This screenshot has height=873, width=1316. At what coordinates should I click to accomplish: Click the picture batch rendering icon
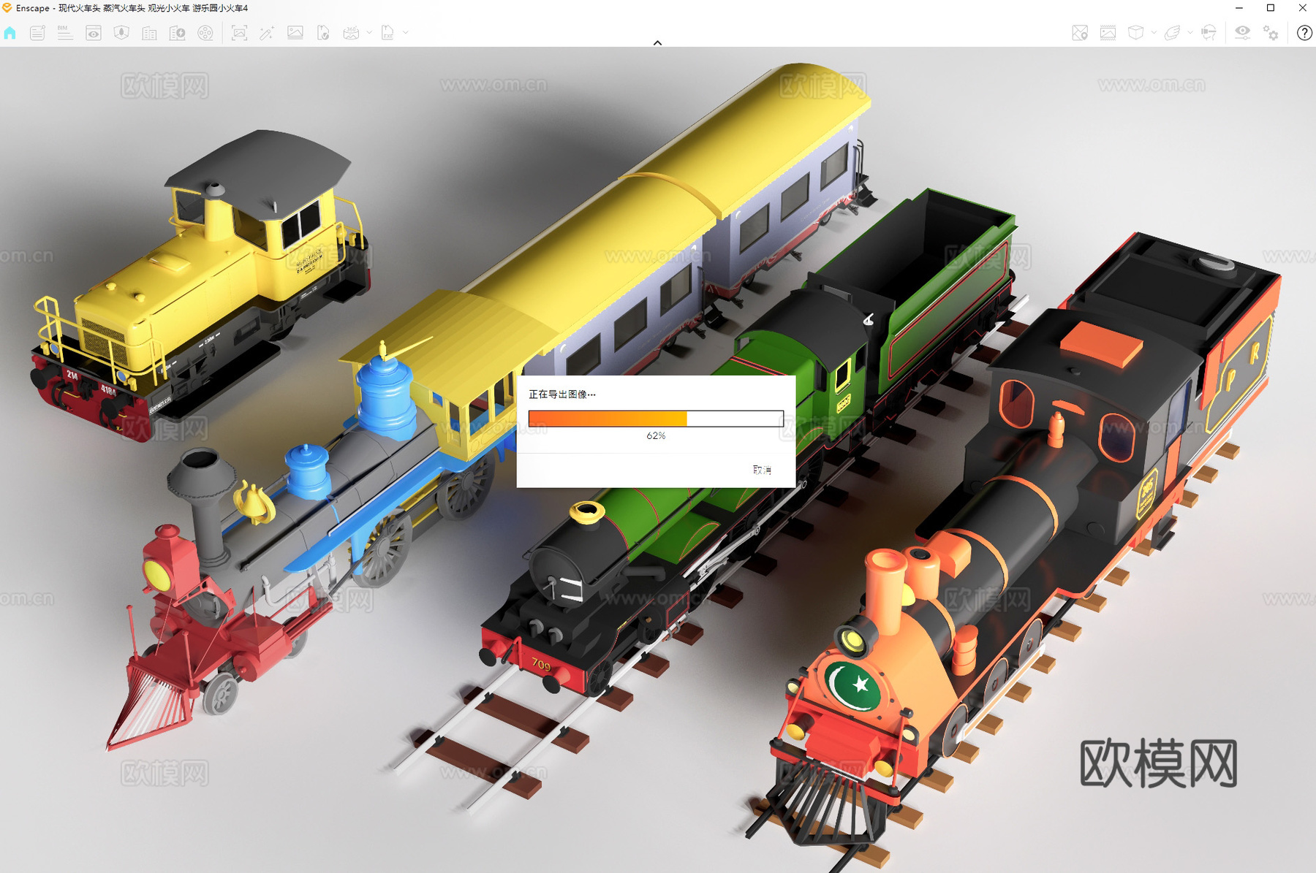coord(295,33)
